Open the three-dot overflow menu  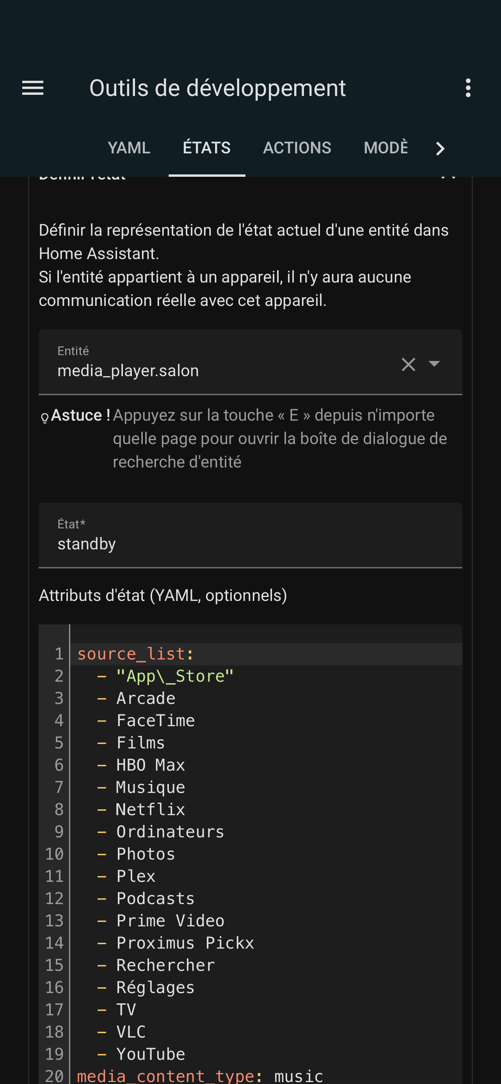click(468, 88)
